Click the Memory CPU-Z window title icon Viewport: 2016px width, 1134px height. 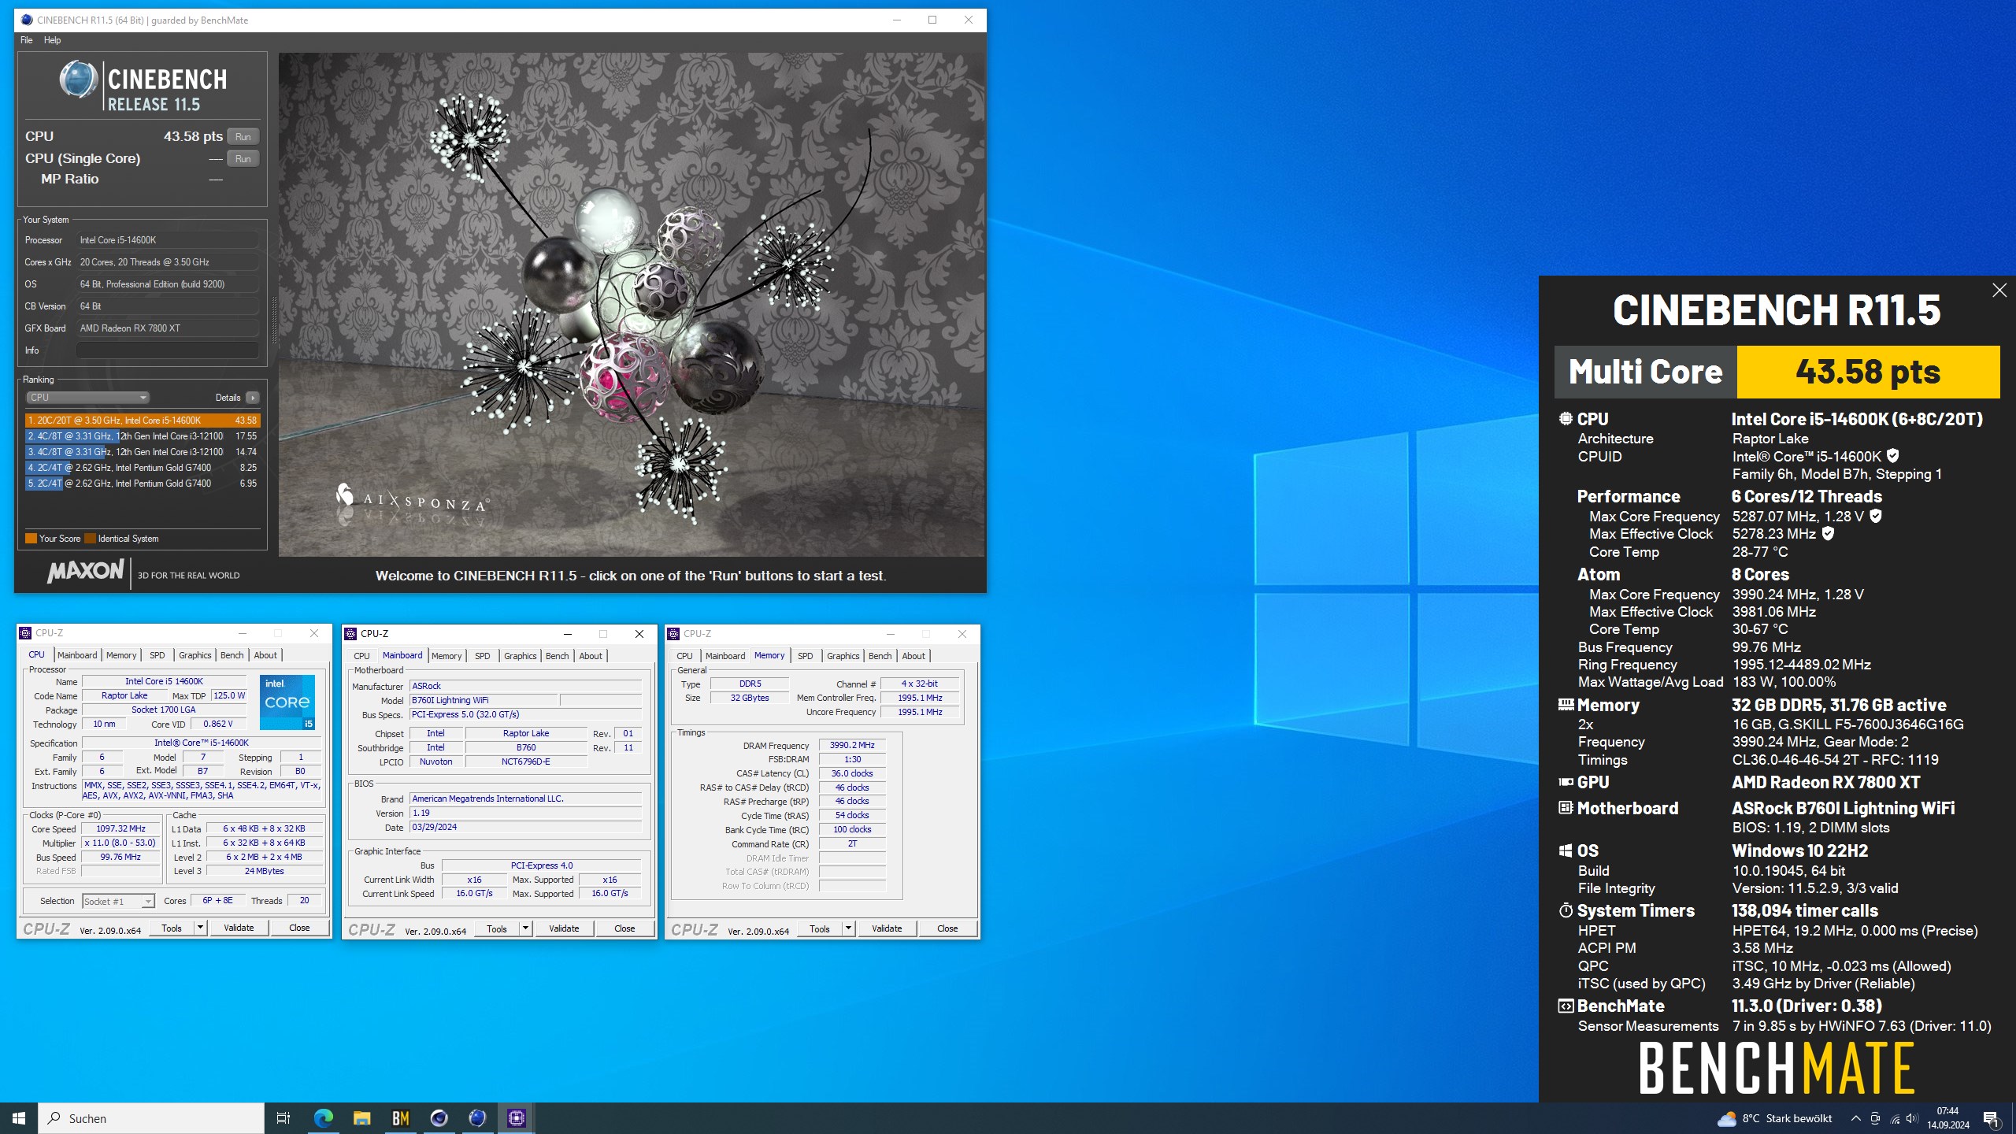(673, 634)
